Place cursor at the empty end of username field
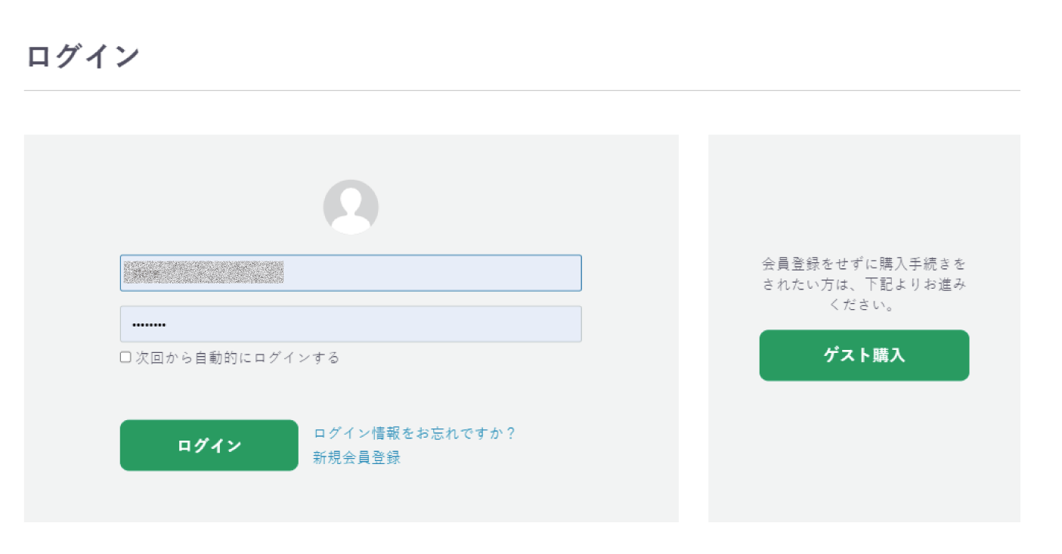This screenshot has width=1062, height=554. (431, 273)
